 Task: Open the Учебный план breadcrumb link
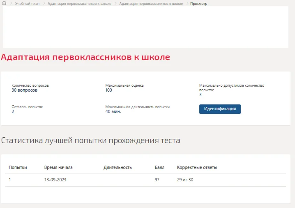click(x=27, y=4)
